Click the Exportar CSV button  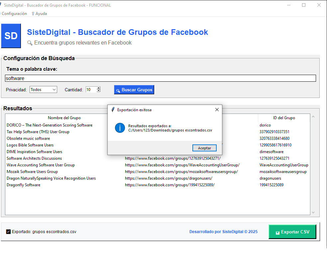click(x=292, y=232)
